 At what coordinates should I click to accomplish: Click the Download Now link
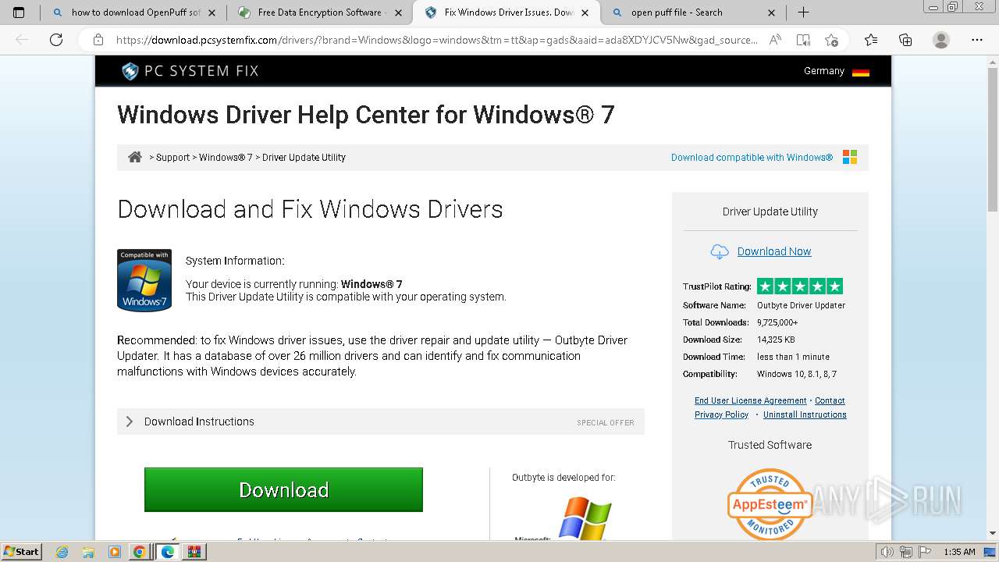tap(774, 251)
